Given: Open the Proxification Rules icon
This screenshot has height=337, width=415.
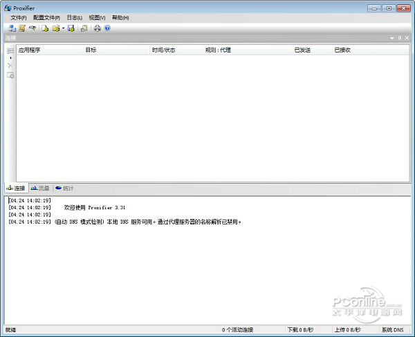Looking at the screenshot, I should point(22,28).
